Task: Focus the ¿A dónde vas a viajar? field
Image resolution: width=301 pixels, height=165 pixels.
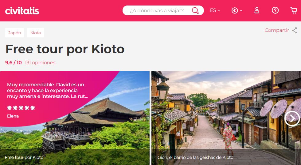Action: [x=157, y=10]
